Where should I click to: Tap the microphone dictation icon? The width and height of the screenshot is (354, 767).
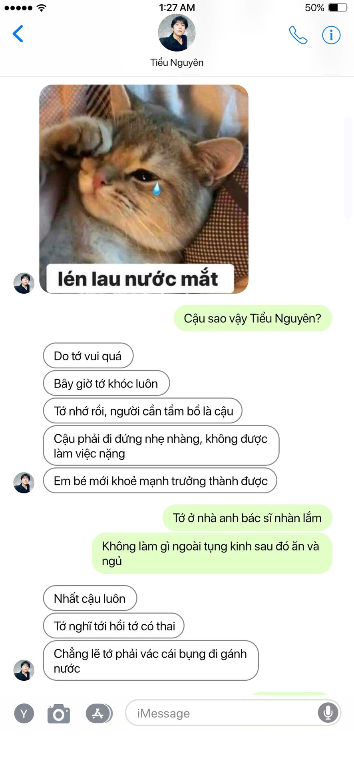click(328, 713)
